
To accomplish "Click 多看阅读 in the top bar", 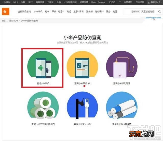I will tap(40, 2).
